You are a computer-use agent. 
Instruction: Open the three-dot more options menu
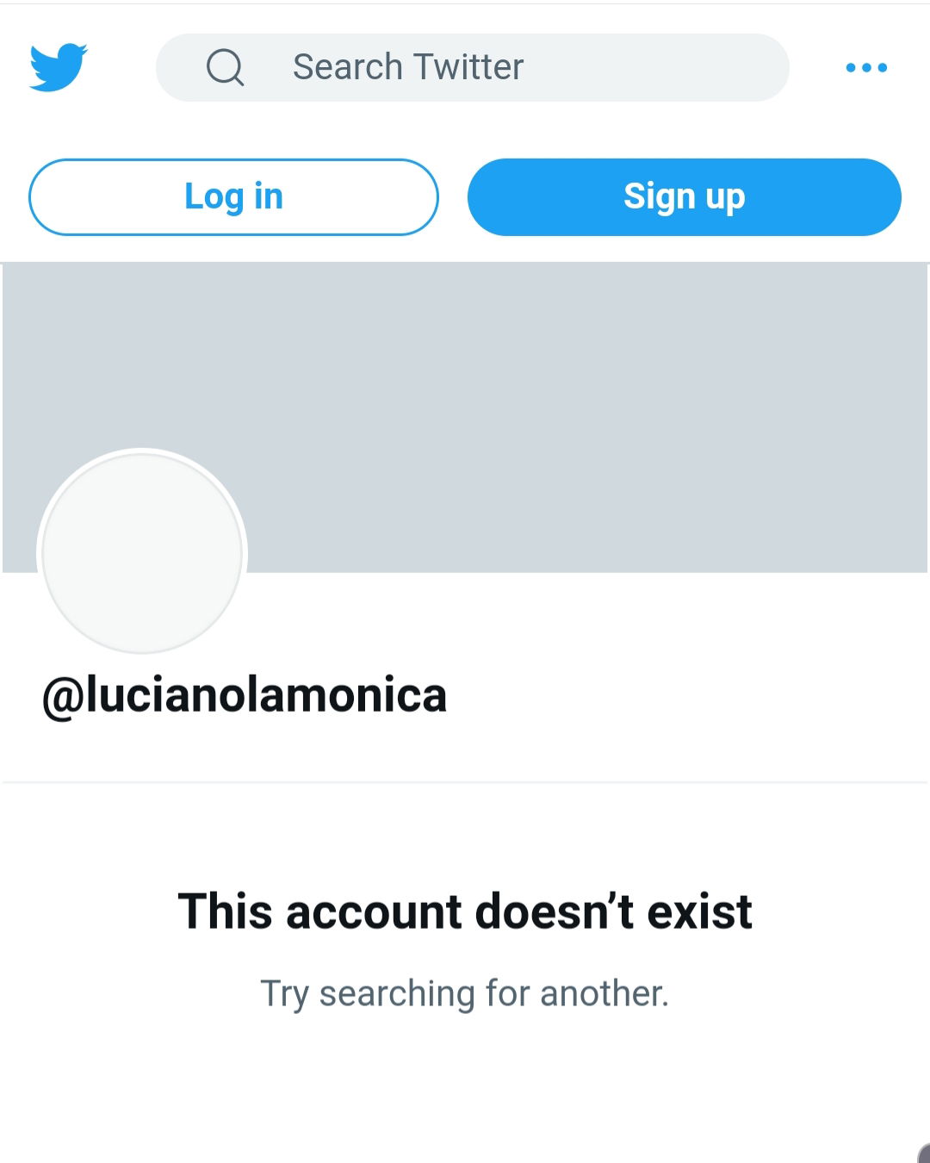tap(866, 67)
